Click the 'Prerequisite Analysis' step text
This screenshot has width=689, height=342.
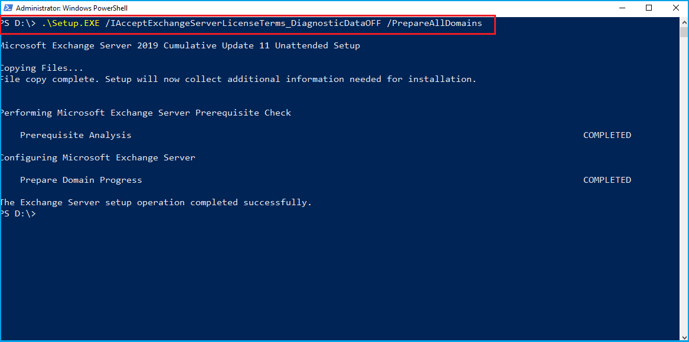tap(76, 135)
